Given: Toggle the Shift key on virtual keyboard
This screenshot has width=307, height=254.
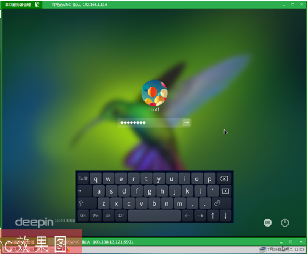Looking at the screenshot, I should (x=87, y=203).
